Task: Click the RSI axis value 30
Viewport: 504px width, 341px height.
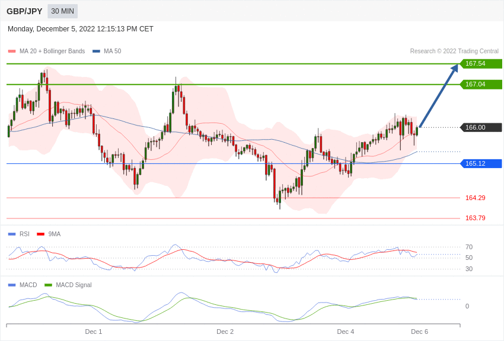Action: pos(469,269)
